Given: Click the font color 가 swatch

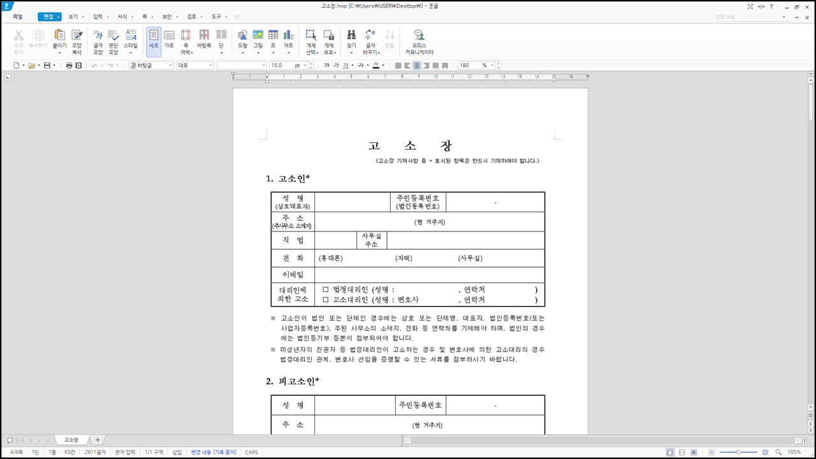Looking at the screenshot, I should 375,66.
